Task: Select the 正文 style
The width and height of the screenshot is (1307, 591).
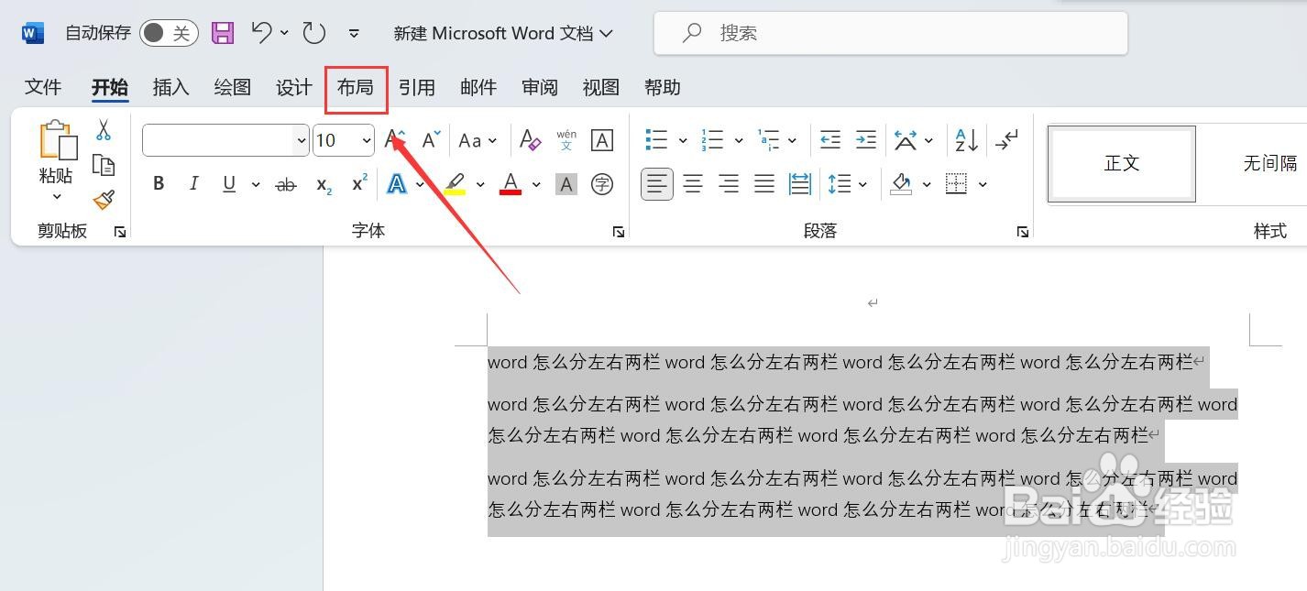Action: coord(1120,164)
